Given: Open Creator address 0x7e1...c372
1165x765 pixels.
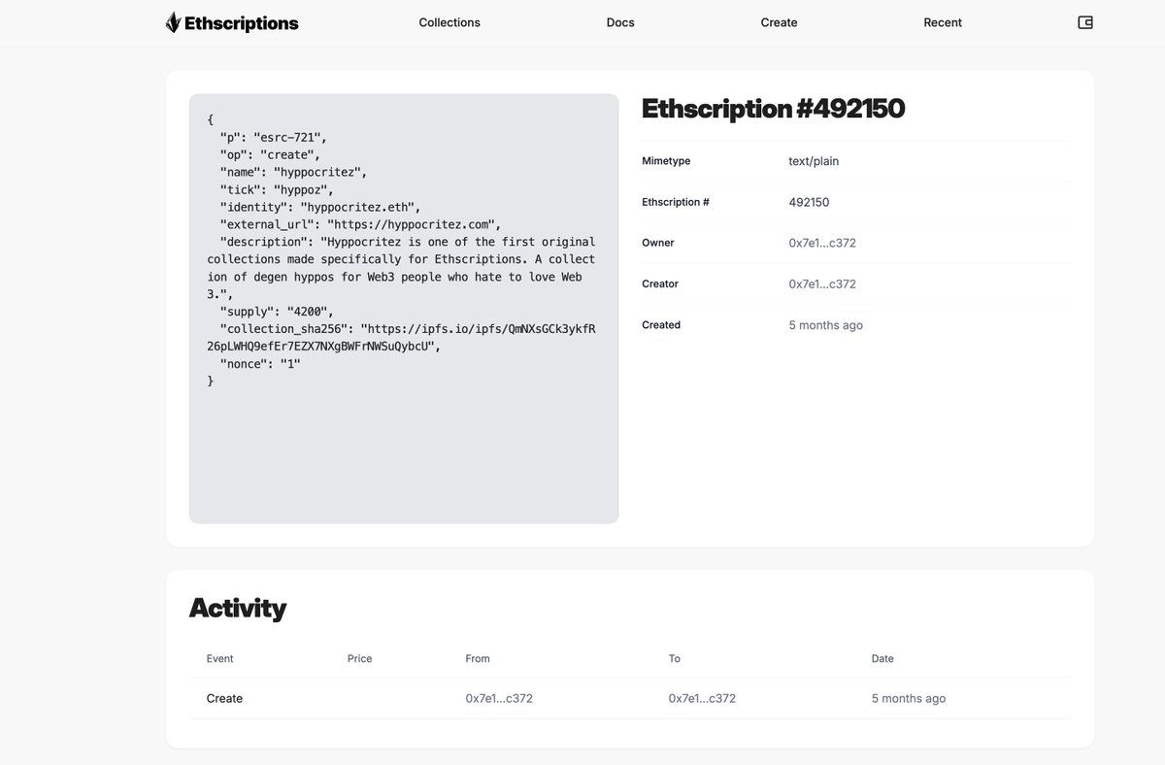Looking at the screenshot, I should (822, 283).
